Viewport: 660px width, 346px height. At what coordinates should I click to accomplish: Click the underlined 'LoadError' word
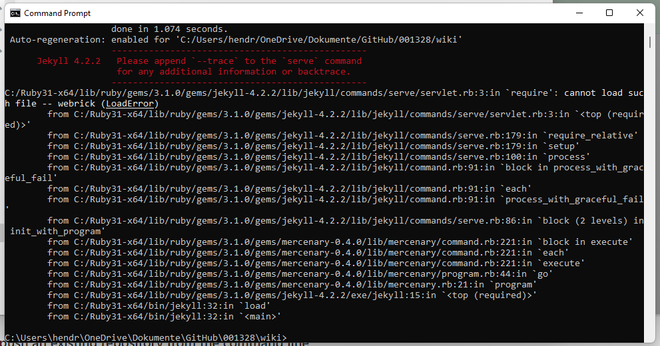click(x=130, y=103)
